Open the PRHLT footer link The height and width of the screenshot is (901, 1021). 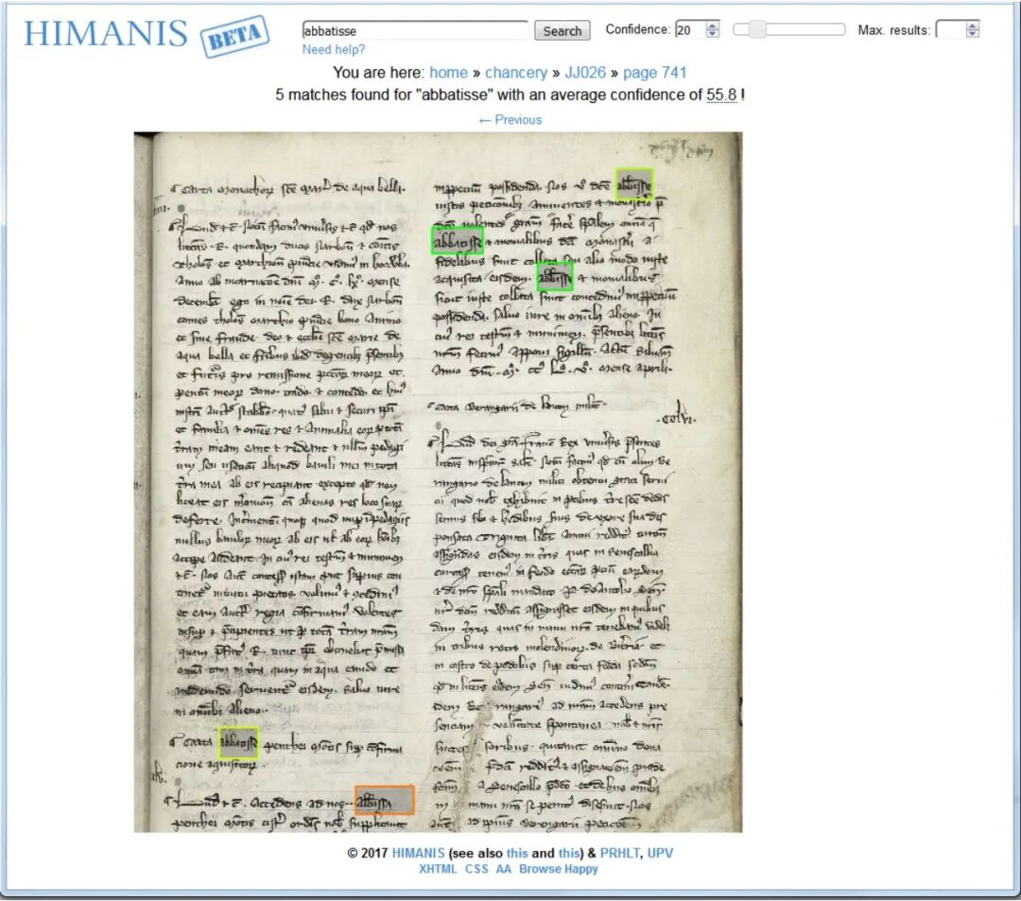click(x=619, y=853)
